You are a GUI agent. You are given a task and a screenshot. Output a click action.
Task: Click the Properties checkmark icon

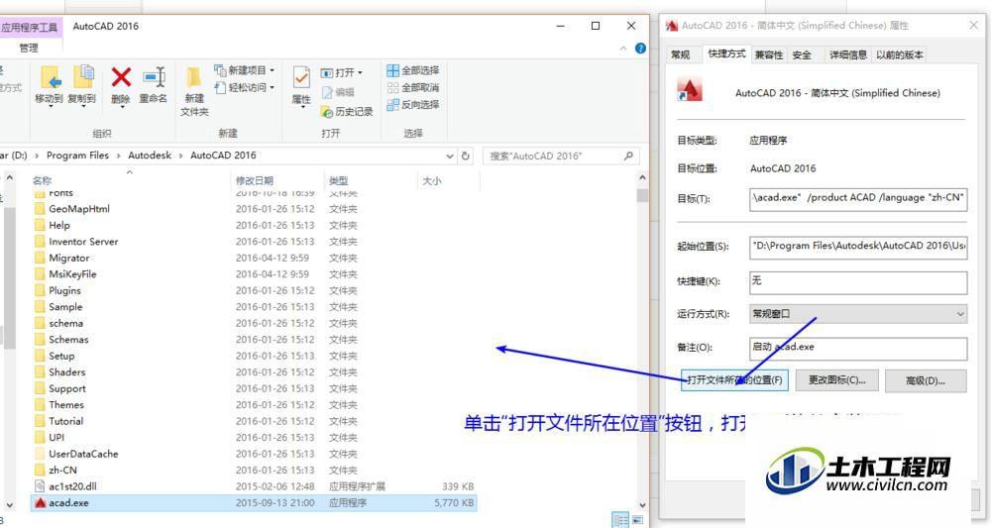301,77
